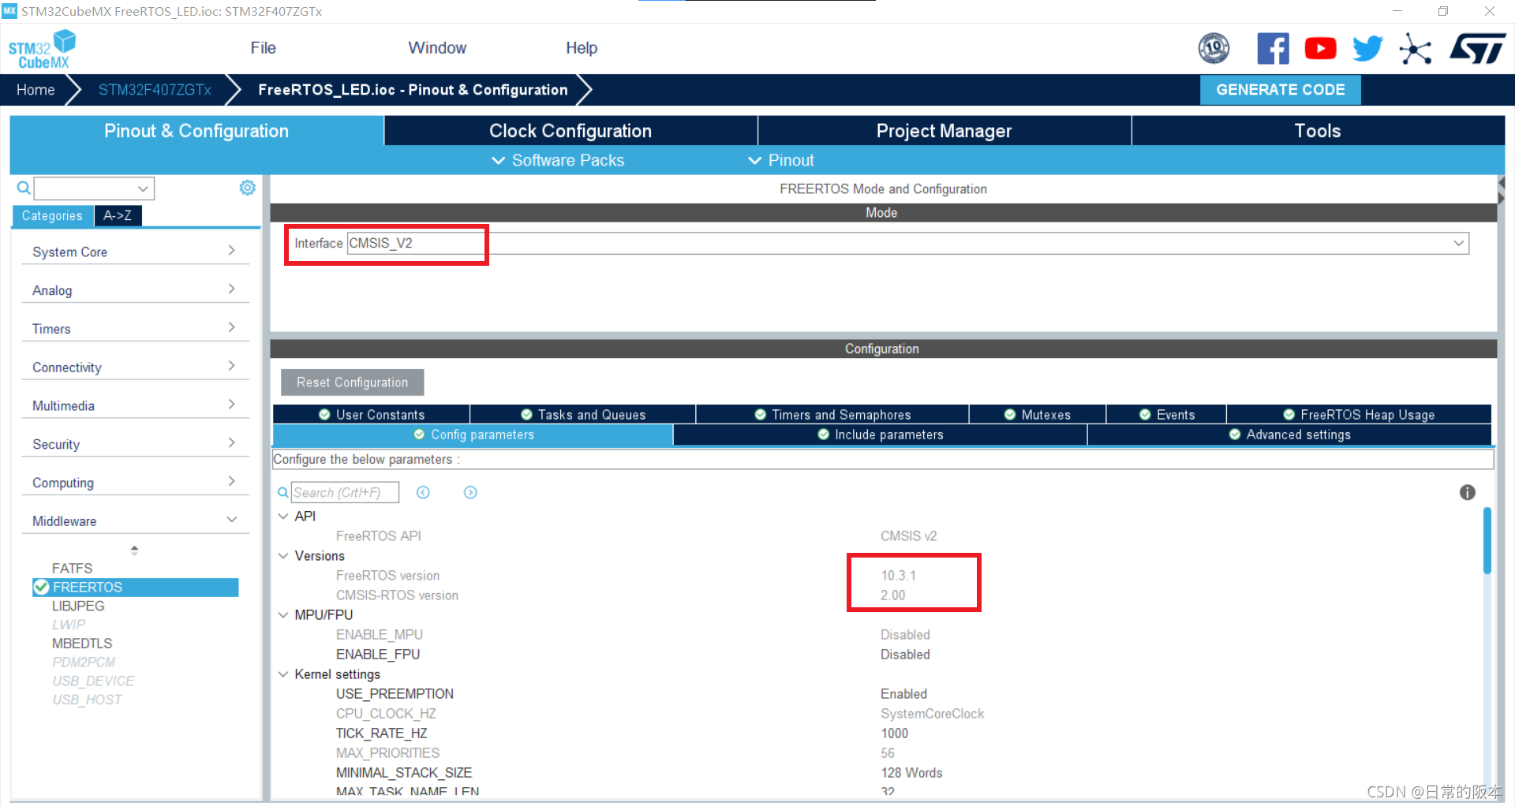Expand the Timers category

tap(134, 329)
